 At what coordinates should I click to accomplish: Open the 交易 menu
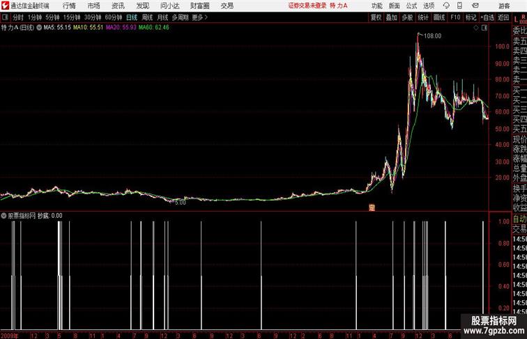pyautogui.click(x=227, y=6)
